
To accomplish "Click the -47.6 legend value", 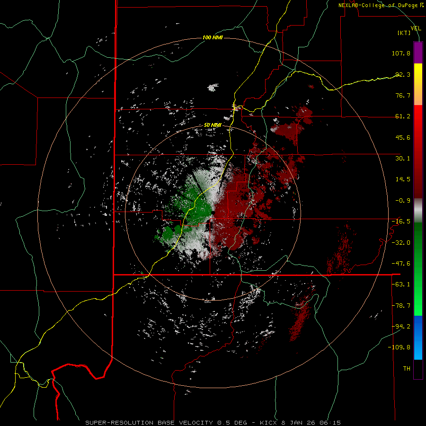I will (x=401, y=264).
